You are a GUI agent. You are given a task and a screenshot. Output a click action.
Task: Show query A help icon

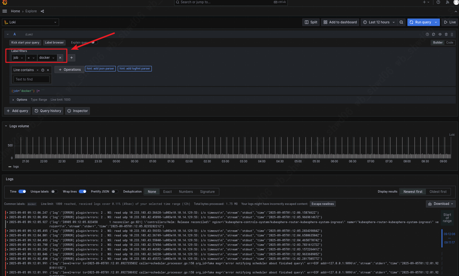[427, 34]
